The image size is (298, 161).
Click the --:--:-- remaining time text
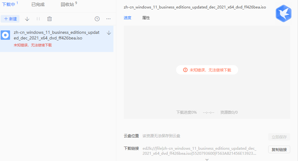point(208,112)
